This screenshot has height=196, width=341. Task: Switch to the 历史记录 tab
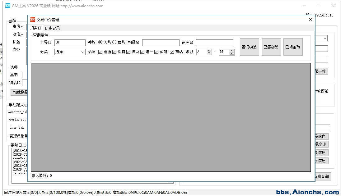pos(52,28)
